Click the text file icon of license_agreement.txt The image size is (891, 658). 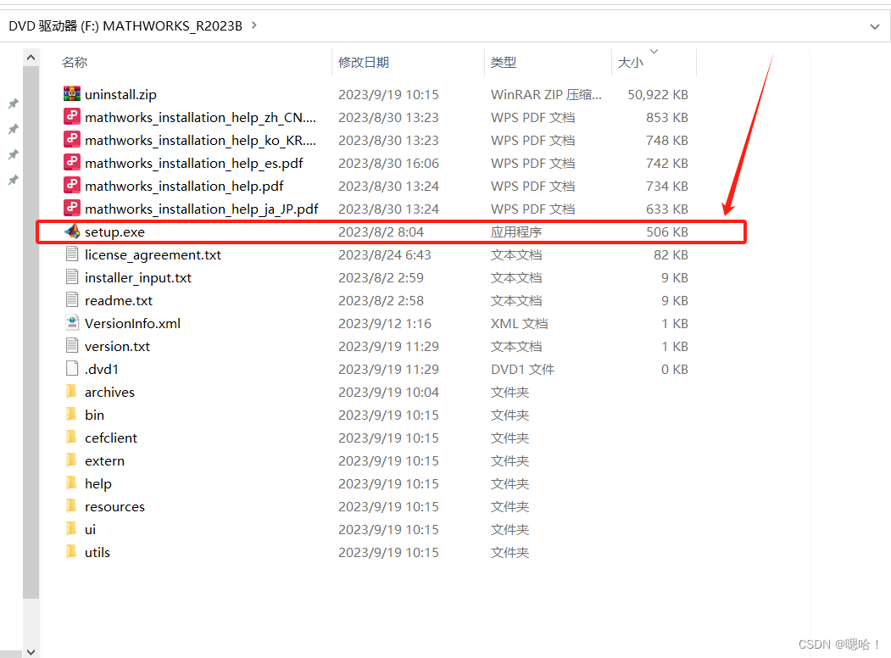71,254
